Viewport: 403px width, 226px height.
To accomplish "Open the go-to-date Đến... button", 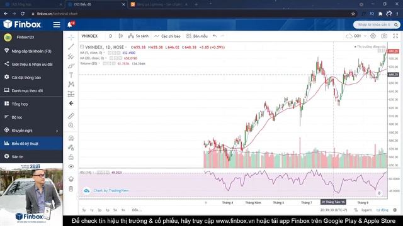I will pos(137,210).
